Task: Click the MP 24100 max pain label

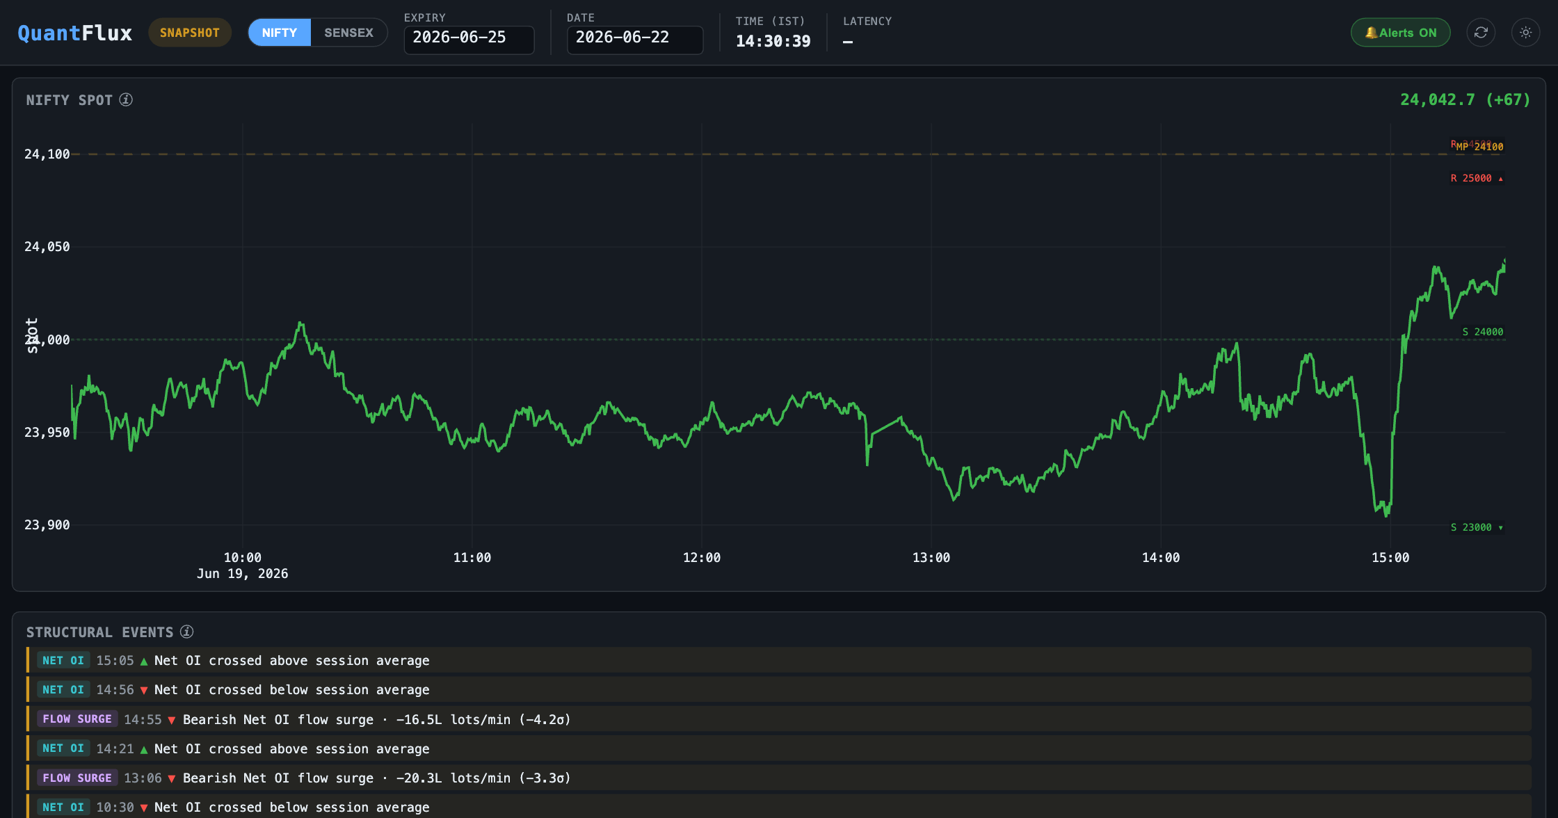Action: coord(1479,147)
